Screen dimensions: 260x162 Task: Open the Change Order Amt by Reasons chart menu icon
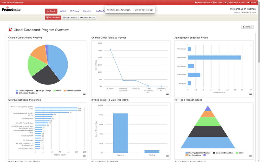84,94
